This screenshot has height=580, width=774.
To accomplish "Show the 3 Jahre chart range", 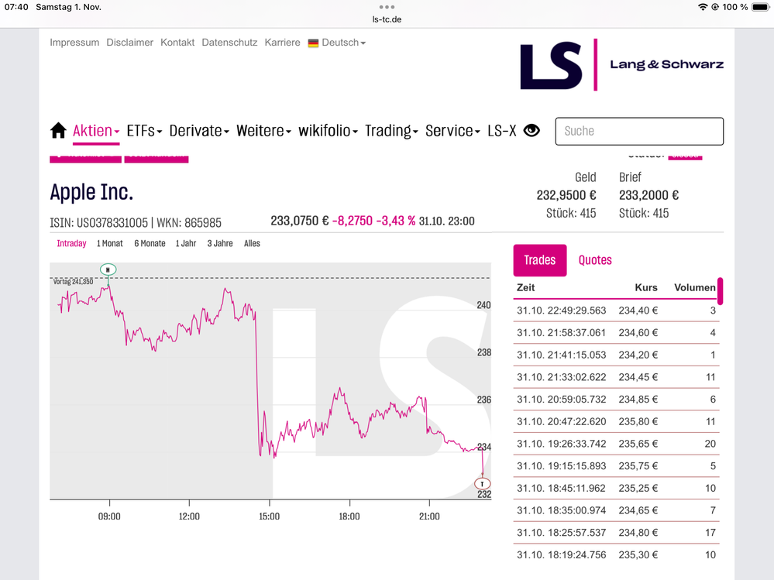I will [x=220, y=243].
